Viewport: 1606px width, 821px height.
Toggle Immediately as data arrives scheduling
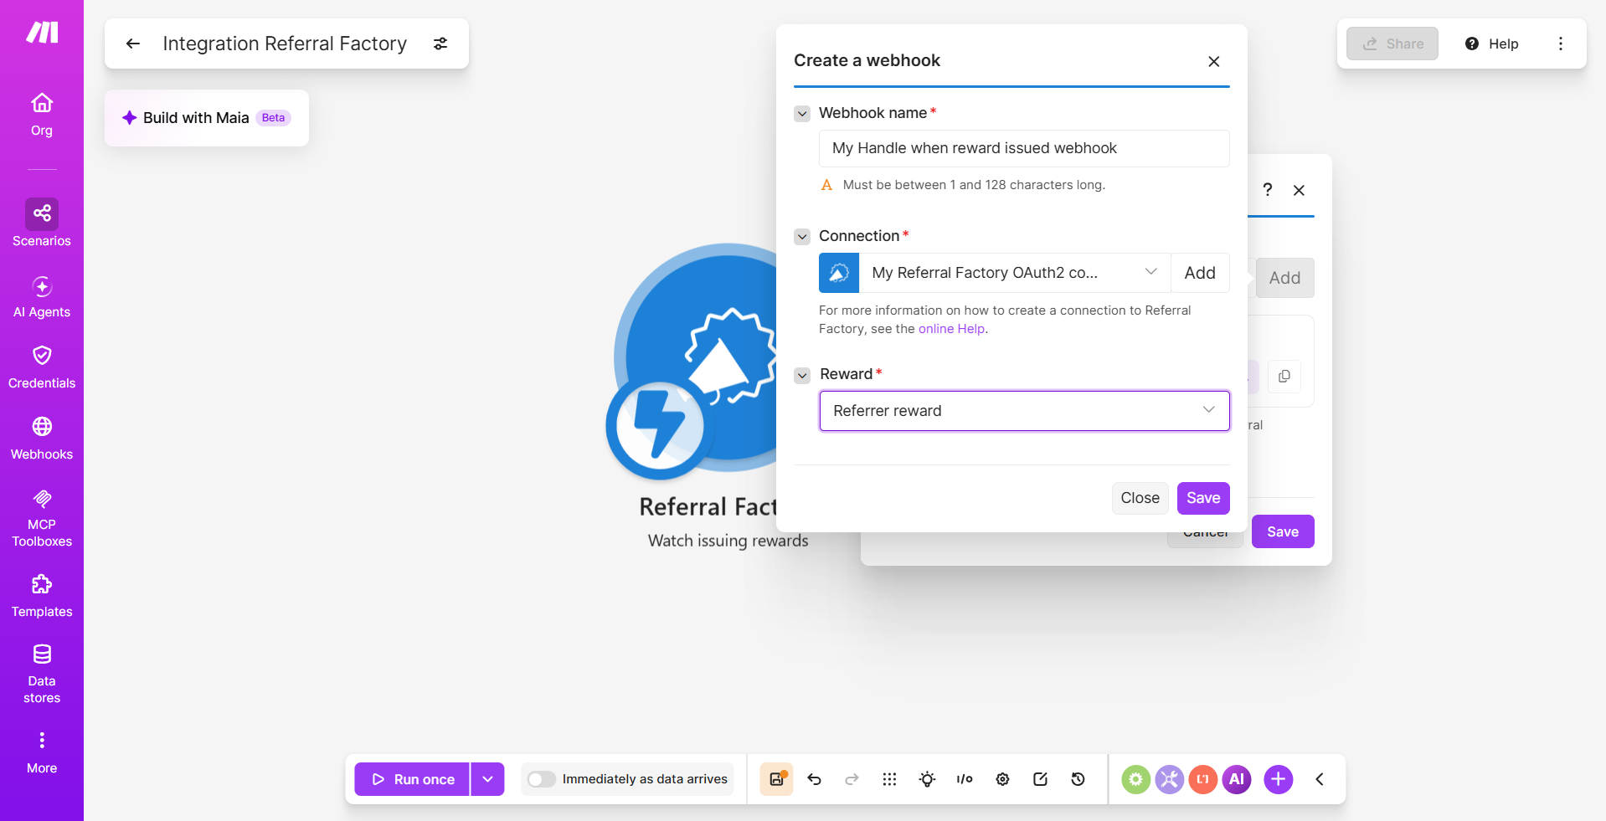tap(542, 779)
